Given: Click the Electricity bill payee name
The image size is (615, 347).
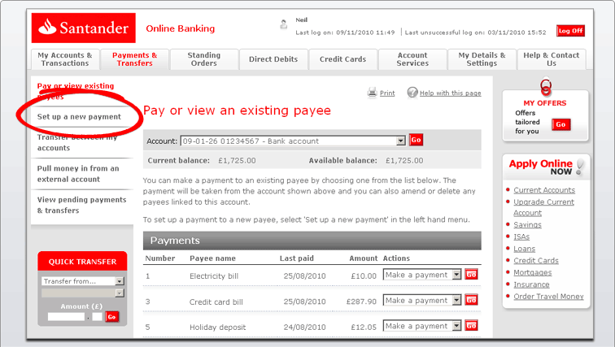Looking at the screenshot, I should point(214,276).
